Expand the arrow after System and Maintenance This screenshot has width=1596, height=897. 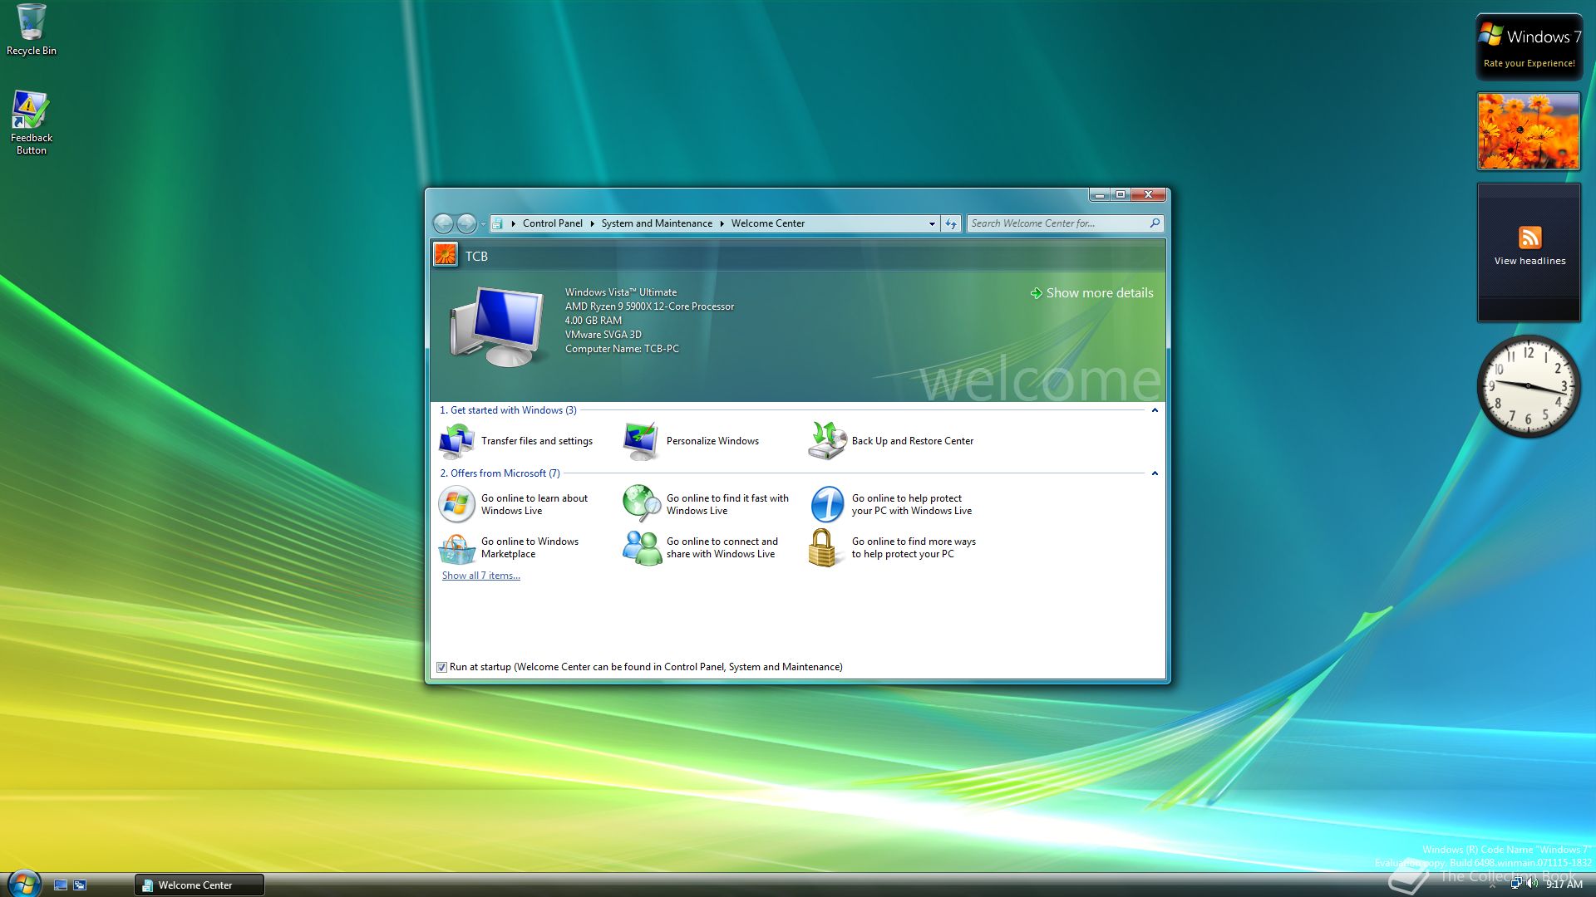[x=722, y=223]
